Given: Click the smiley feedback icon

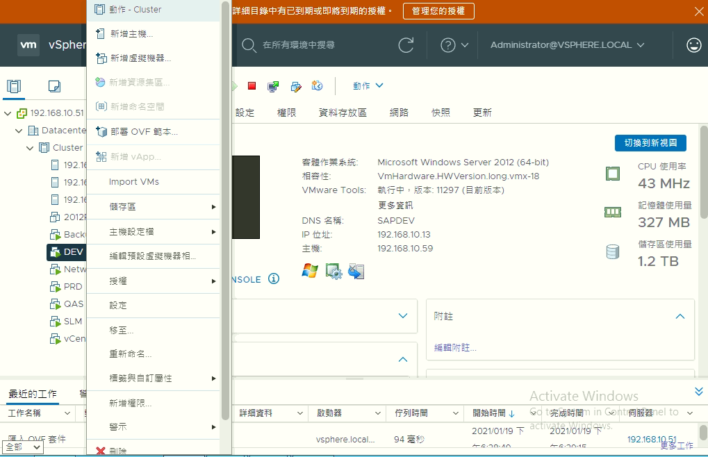Looking at the screenshot, I should point(693,45).
